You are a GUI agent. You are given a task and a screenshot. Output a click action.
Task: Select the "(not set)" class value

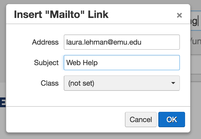point(81,83)
